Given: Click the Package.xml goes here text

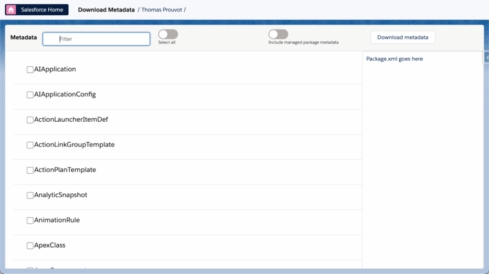Looking at the screenshot, I should tap(394, 59).
